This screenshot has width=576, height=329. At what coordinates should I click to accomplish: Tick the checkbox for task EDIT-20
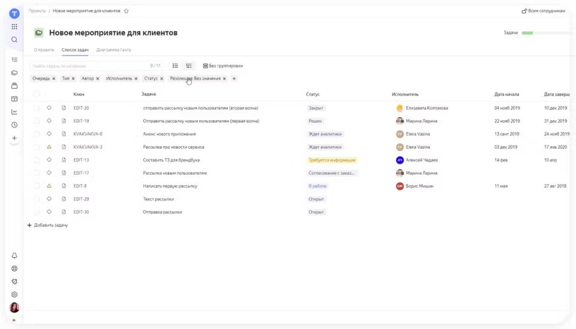click(37, 108)
